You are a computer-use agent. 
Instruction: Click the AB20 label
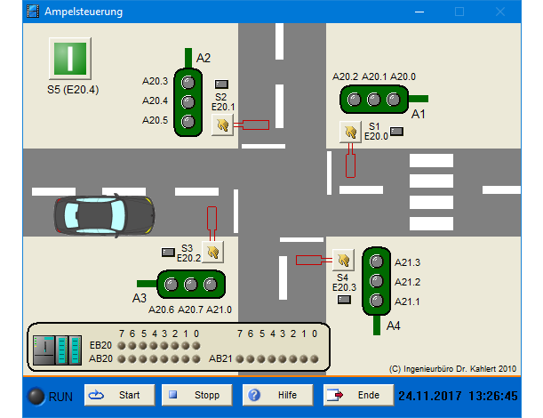tap(100, 358)
